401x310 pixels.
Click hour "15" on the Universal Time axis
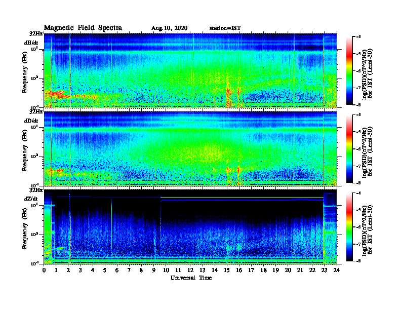pyautogui.click(x=227, y=270)
